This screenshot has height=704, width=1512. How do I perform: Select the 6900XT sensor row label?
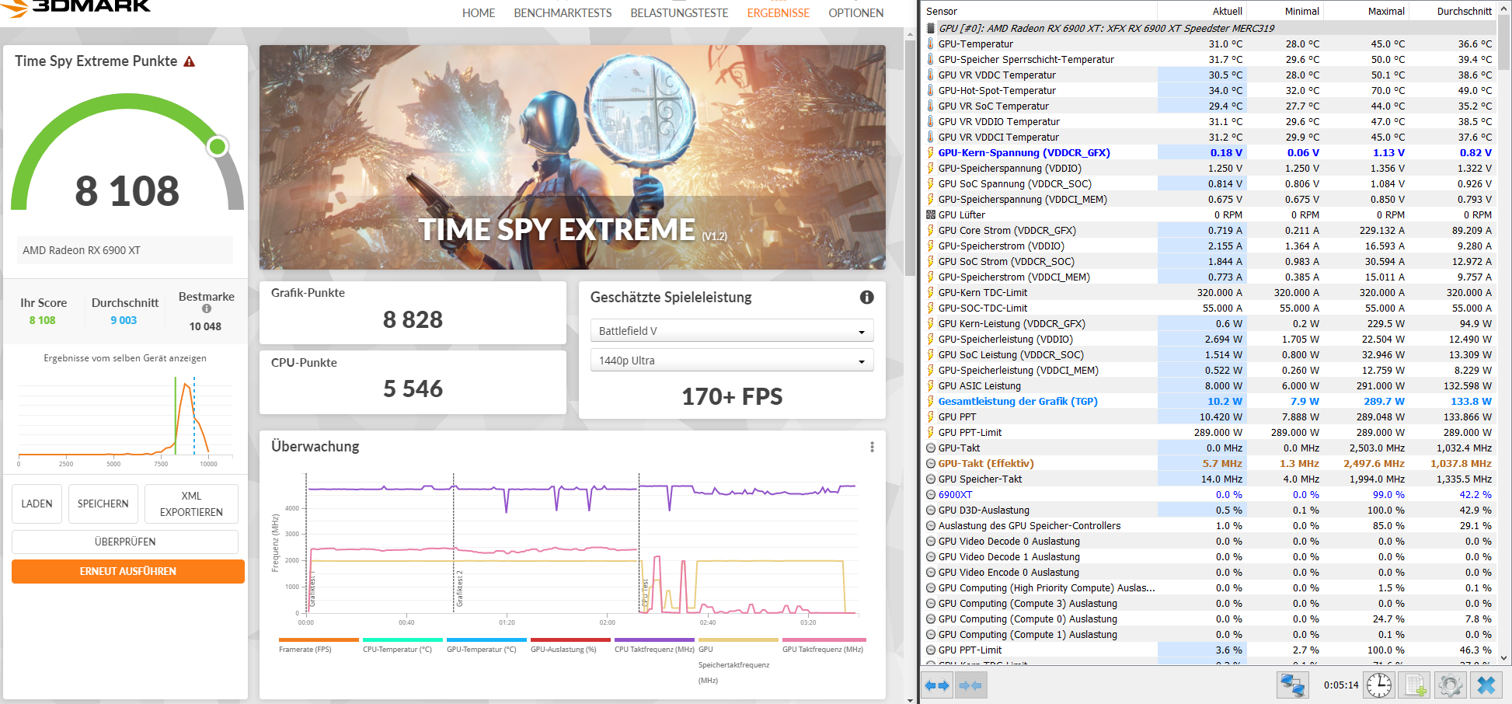click(955, 494)
